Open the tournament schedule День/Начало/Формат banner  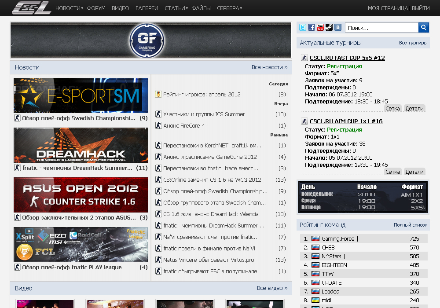[x=363, y=197]
